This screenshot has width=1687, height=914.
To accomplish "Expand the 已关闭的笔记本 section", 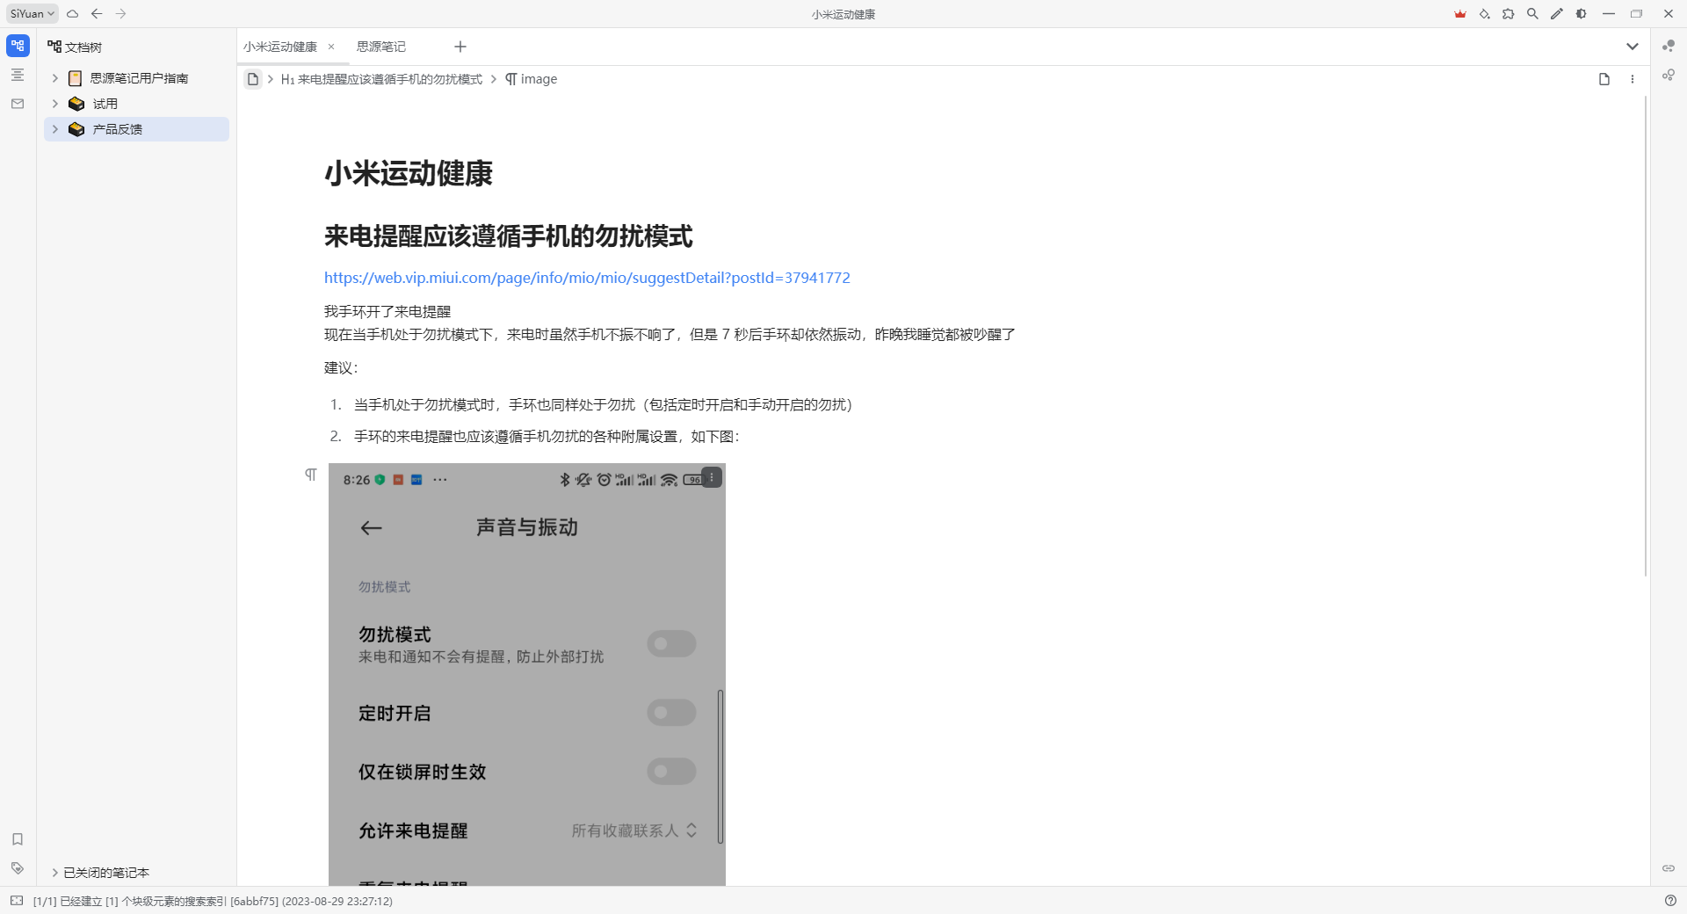I will point(55,873).
